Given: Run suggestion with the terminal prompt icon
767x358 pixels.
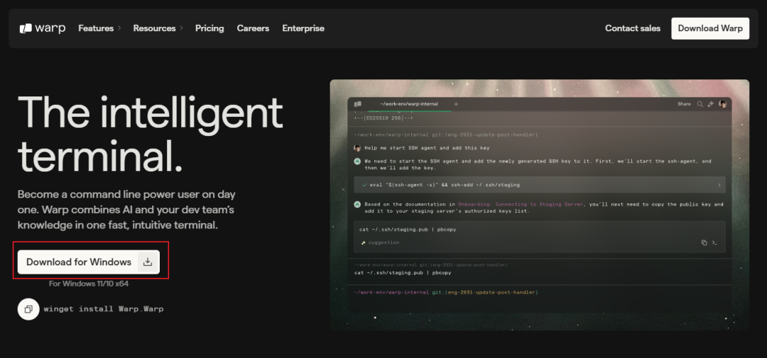Looking at the screenshot, I should coord(714,242).
